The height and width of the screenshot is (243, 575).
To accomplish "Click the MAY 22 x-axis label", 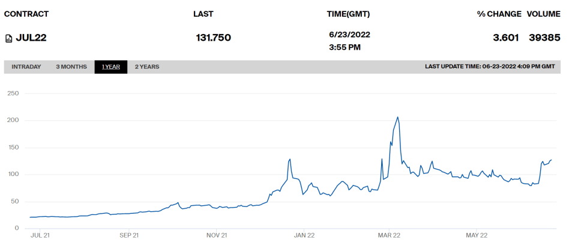I will [476, 235].
